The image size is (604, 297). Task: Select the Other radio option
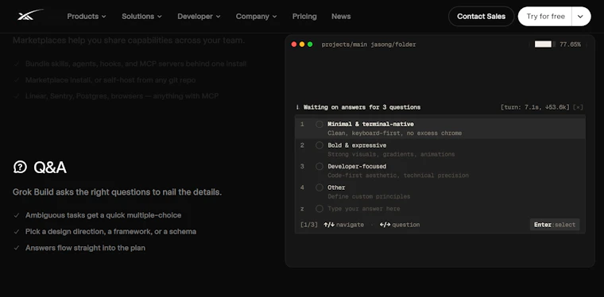pos(319,187)
